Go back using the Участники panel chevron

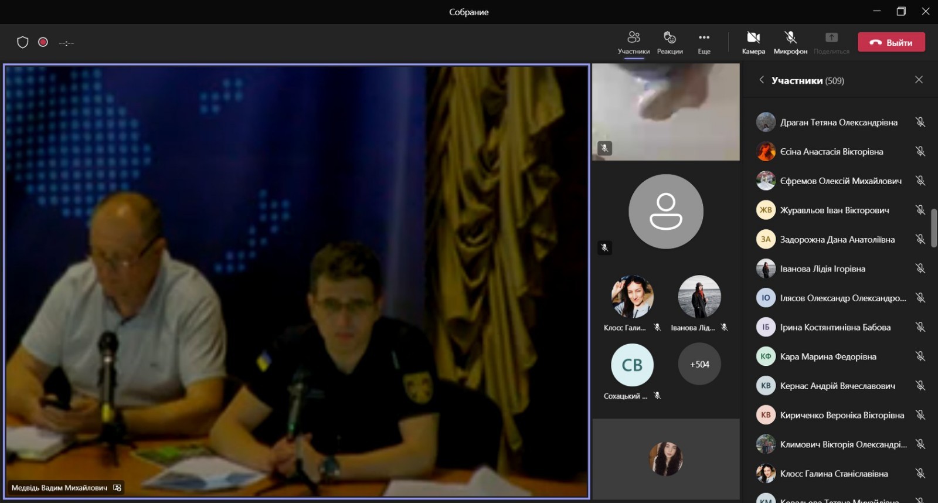point(761,80)
